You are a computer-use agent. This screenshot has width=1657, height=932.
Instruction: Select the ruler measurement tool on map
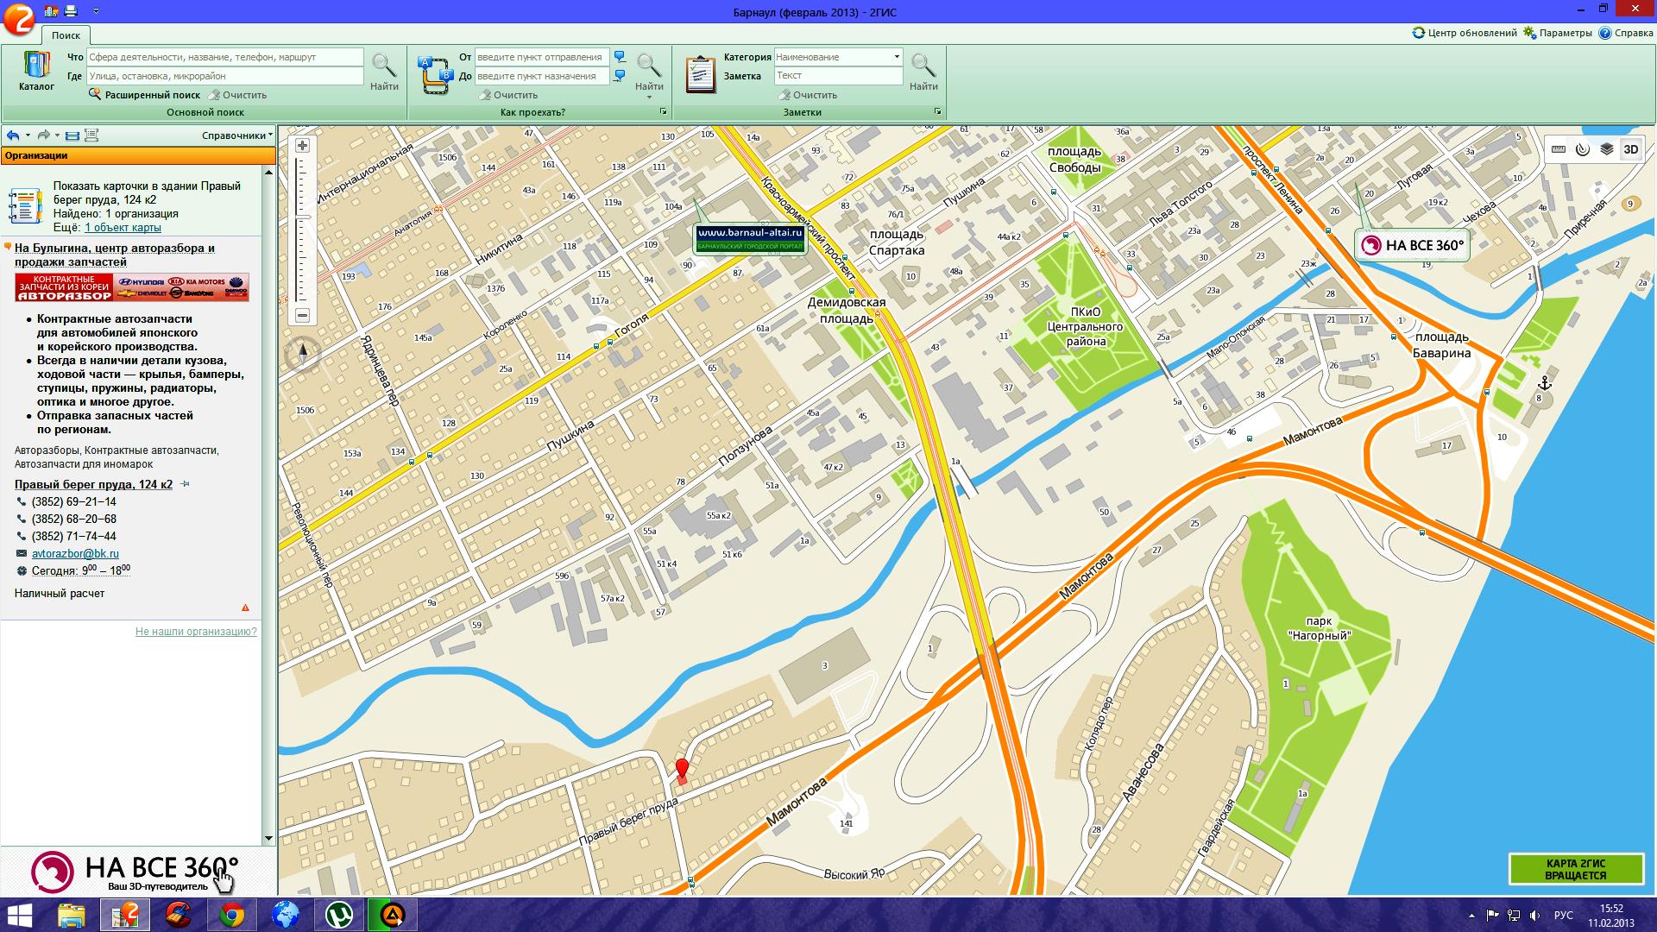coord(1558,148)
